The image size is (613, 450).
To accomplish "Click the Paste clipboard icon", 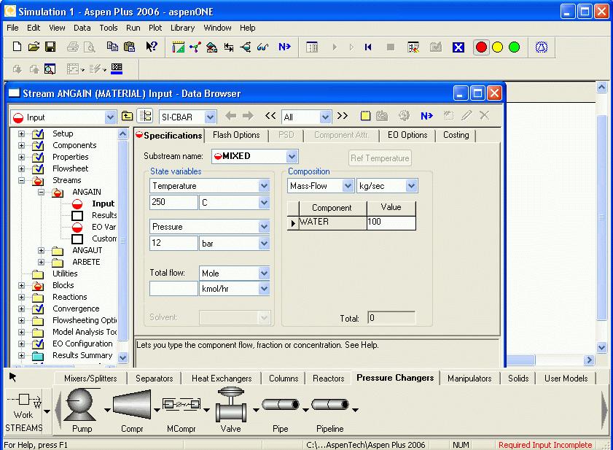I will [x=129, y=47].
